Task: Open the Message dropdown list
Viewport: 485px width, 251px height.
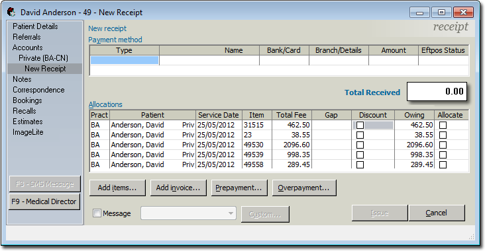Action: point(231,213)
